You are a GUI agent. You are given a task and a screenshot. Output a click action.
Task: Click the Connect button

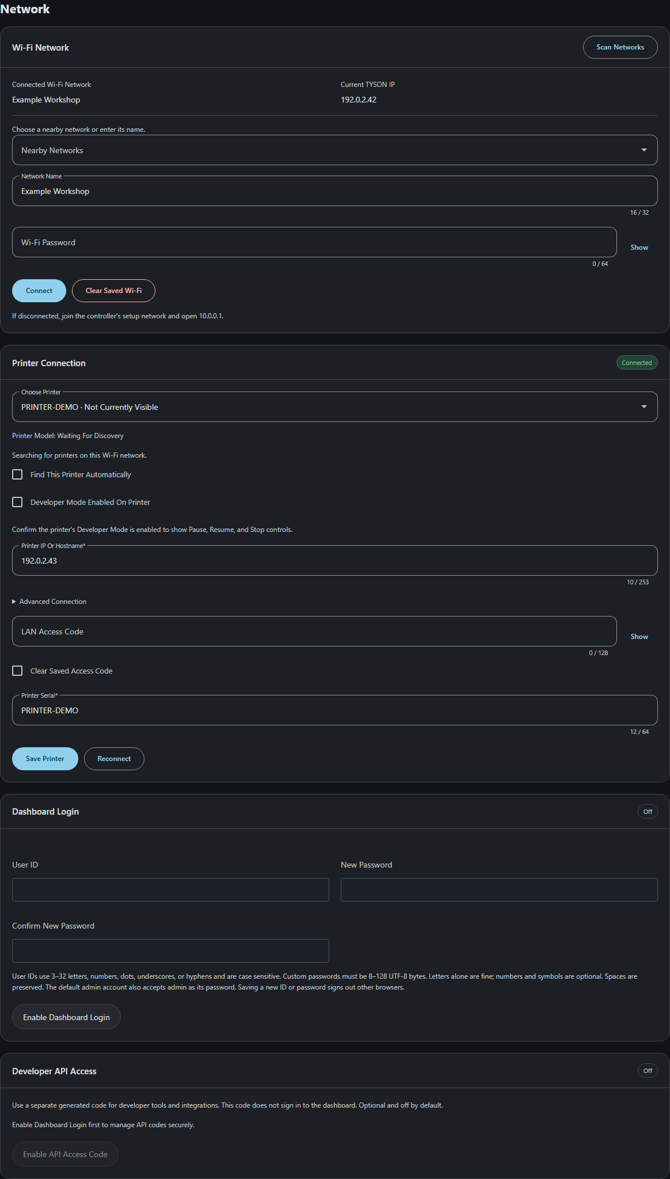[x=39, y=291]
